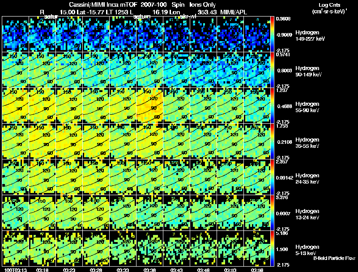
Task: Click the '03:23' time label
Action: pyautogui.click(x=69, y=270)
